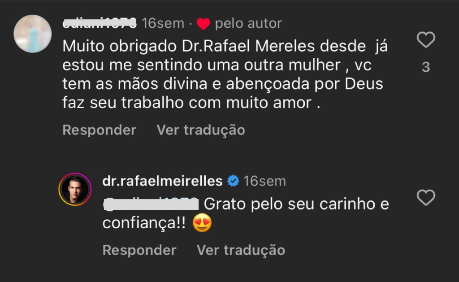
Task: Open the first commenter's blurred avatar
Action: [33, 34]
